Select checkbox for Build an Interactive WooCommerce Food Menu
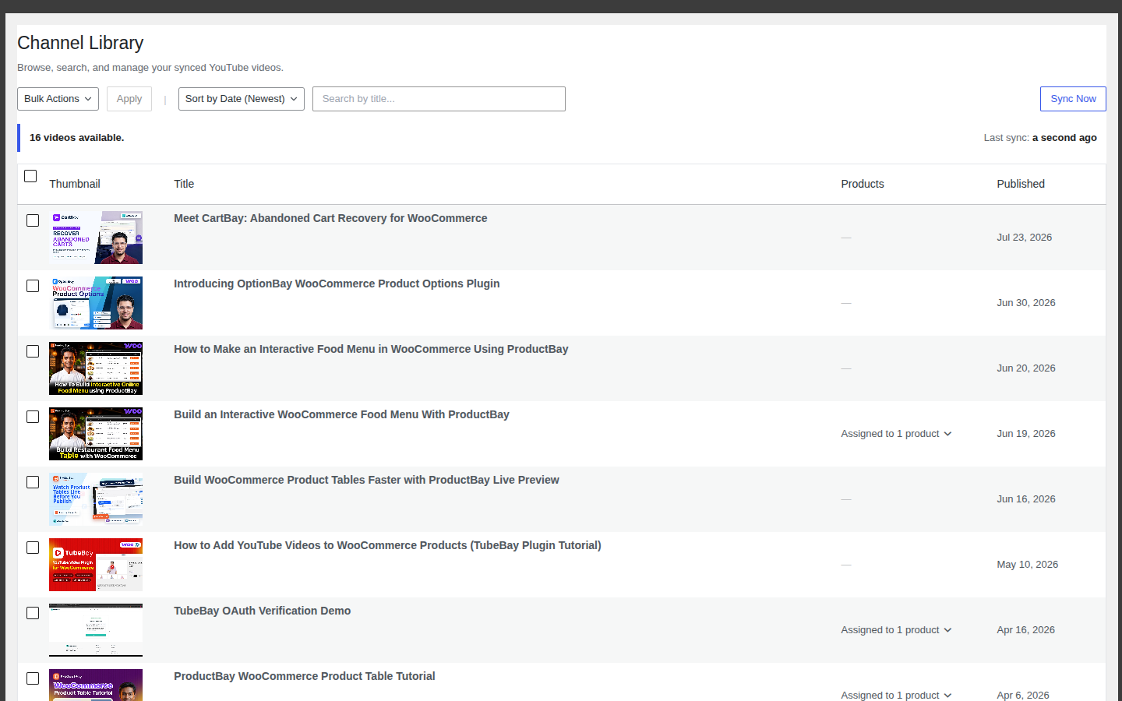This screenshot has width=1122, height=701. tap(33, 417)
